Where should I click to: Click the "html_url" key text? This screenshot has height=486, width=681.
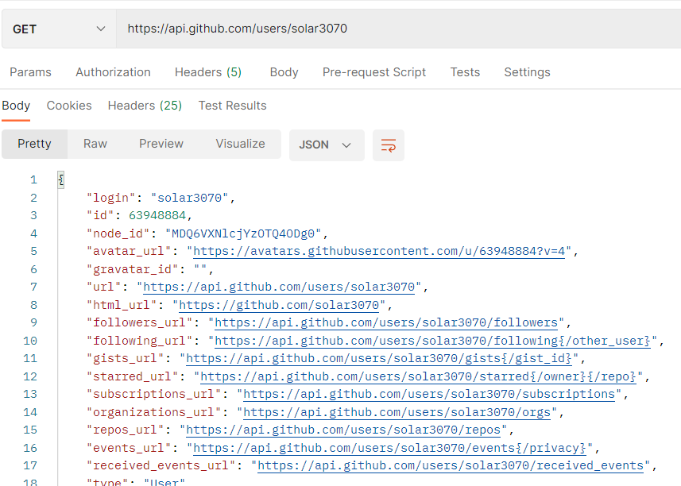click(x=122, y=305)
